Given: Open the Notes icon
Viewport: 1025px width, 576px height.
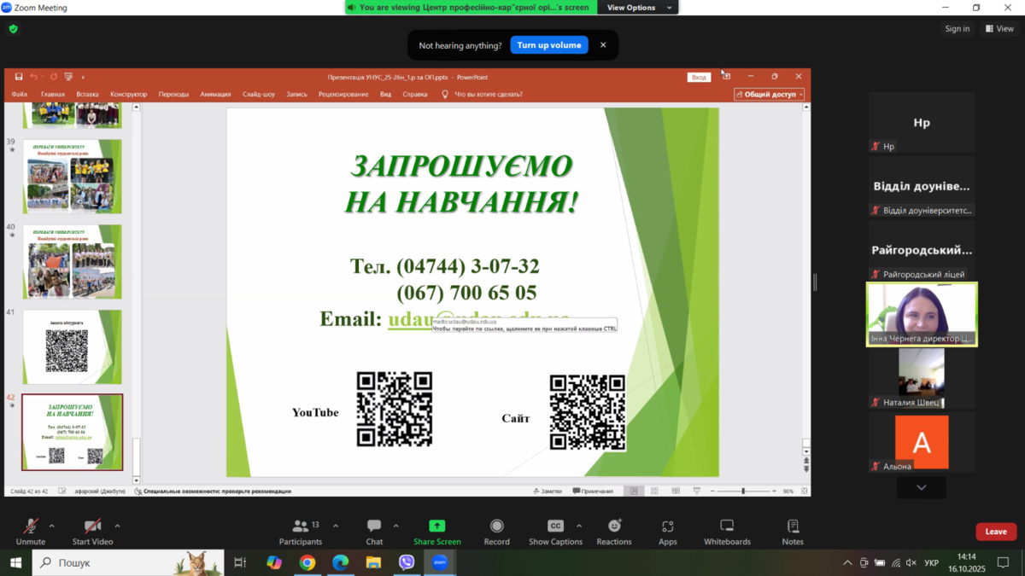Looking at the screenshot, I should 793,527.
